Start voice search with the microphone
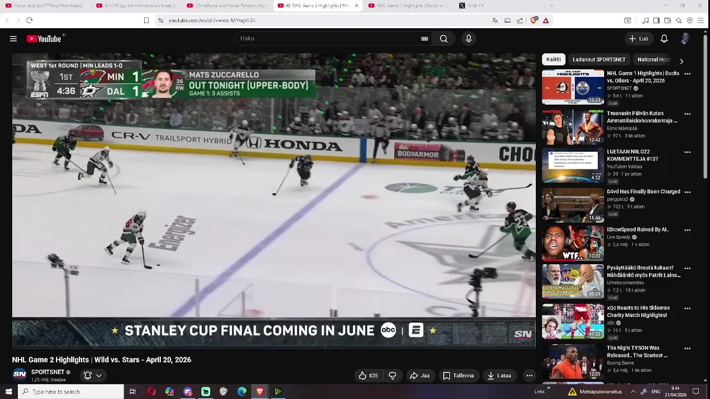 (469, 39)
